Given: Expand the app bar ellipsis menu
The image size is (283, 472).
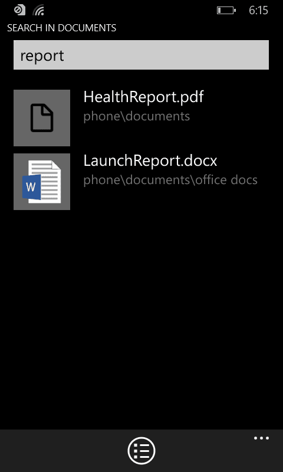Looking at the screenshot, I should 261,438.
